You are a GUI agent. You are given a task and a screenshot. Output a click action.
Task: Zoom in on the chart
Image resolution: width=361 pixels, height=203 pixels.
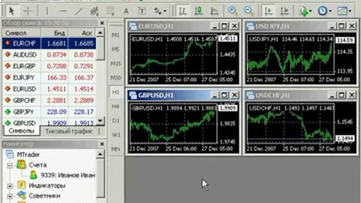(x=232, y=11)
